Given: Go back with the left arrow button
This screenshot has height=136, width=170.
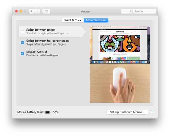Looking at the screenshot, I should pyautogui.click(x=32, y=11).
